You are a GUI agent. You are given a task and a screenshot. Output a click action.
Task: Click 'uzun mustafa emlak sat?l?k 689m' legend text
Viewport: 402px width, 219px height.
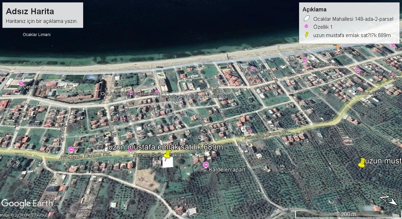coord(352,35)
